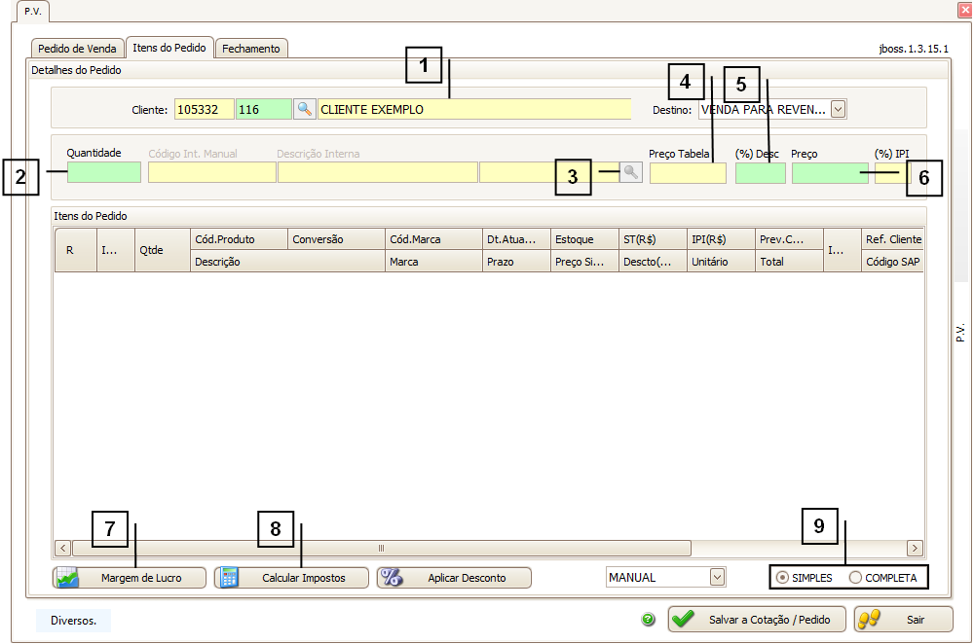Screen dimensions: 974x644
Task: Switch to the Pedido de Venda tab
Action: 77,49
